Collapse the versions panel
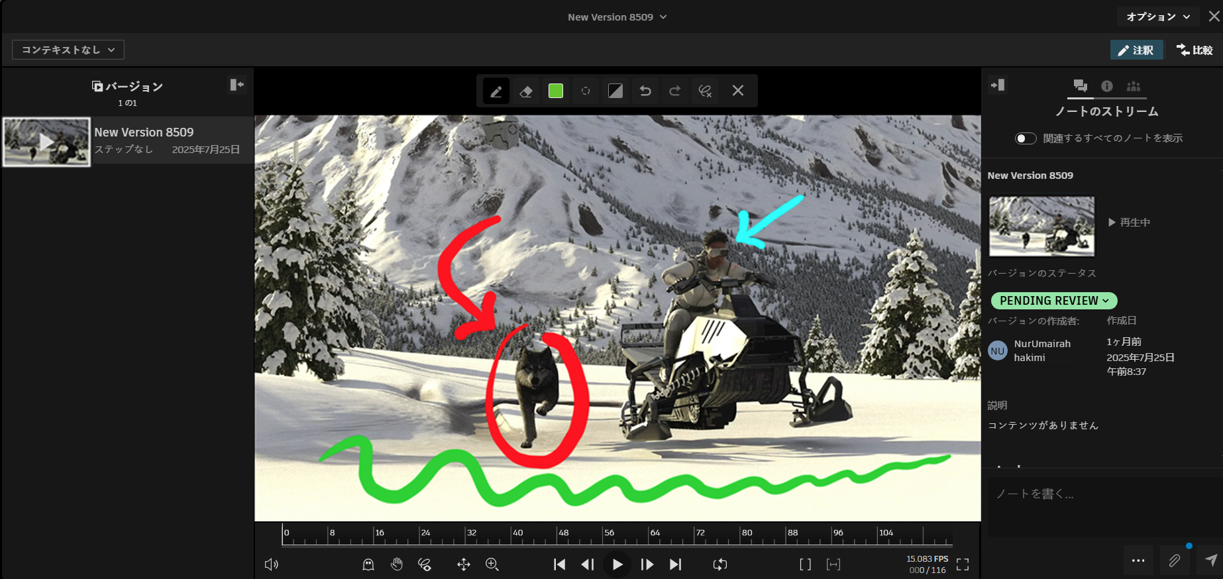Image resolution: width=1223 pixels, height=579 pixels. click(x=237, y=85)
